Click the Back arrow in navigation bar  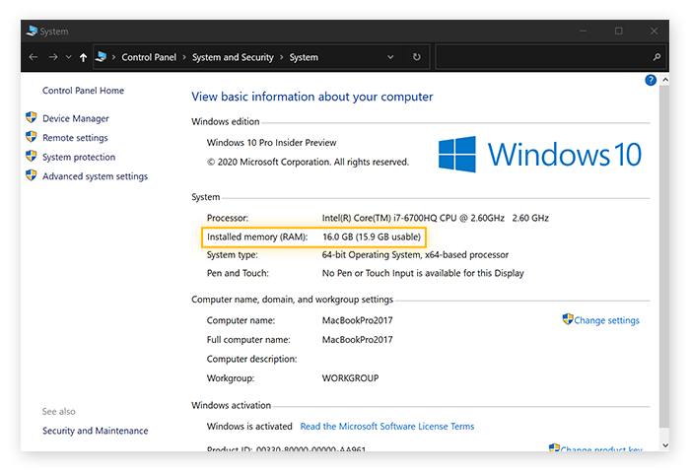(34, 57)
